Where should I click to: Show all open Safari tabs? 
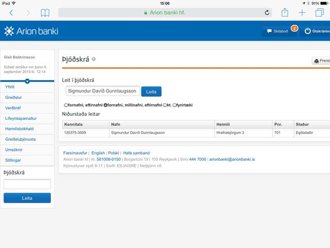pyautogui.click(x=320, y=12)
